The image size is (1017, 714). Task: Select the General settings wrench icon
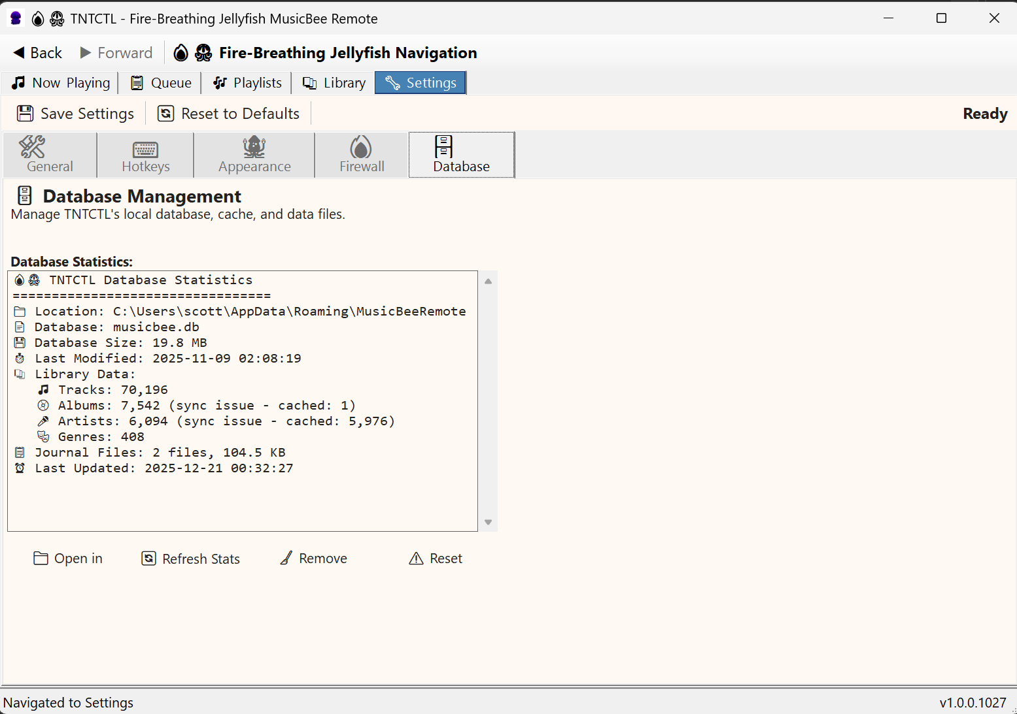click(x=32, y=148)
